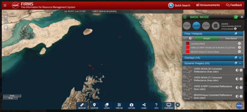Viewport: 247px width, 112px height.
Task: Show info for MODIS/Aqua layer
Action: tap(241, 96)
